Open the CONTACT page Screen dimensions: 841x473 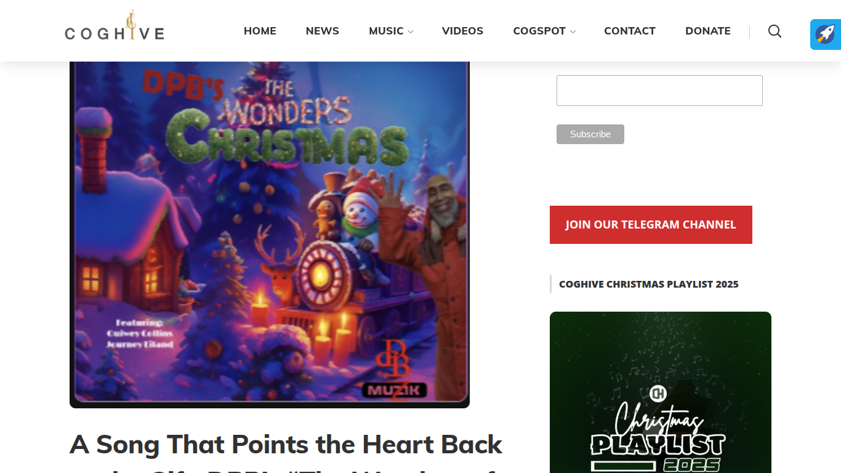pos(630,31)
